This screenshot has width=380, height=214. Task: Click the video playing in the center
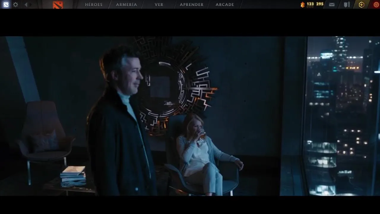190,116
